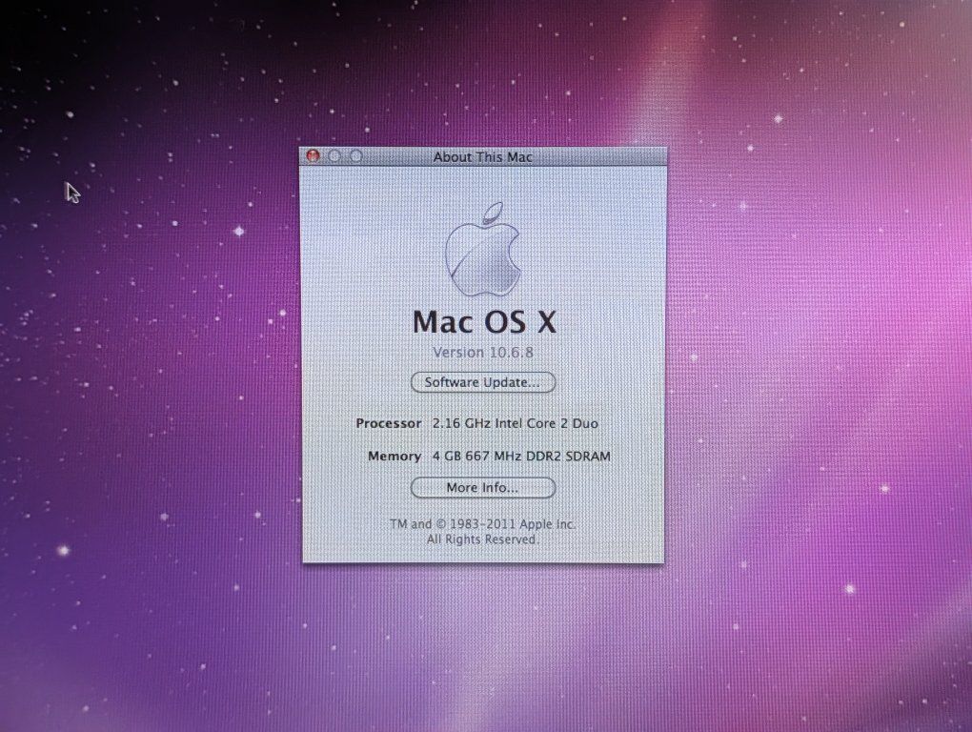Click the Software Update... button
The width and height of the screenshot is (972, 732).
click(483, 382)
